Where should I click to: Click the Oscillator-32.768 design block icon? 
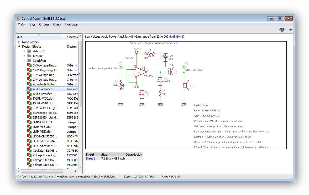29,151
